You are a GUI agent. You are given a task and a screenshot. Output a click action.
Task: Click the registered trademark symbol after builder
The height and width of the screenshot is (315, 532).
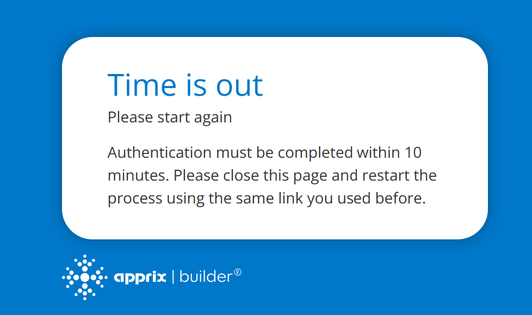pos(237,271)
